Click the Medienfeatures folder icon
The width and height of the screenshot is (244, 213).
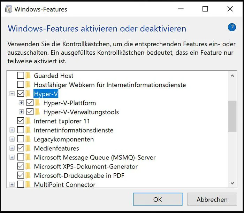coord(28,148)
